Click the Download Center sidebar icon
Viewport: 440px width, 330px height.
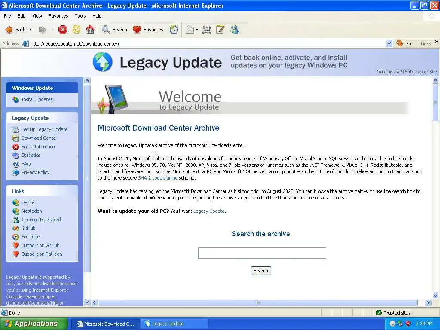point(16,138)
